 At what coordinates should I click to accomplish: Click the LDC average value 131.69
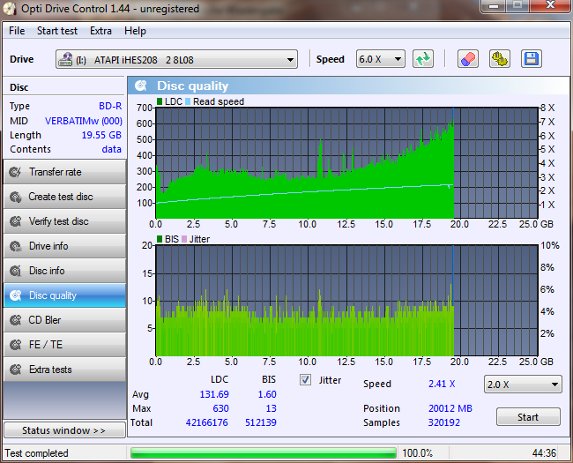214,394
